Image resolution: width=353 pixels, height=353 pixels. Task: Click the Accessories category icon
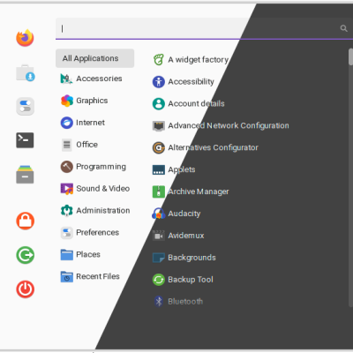point(66,79)
